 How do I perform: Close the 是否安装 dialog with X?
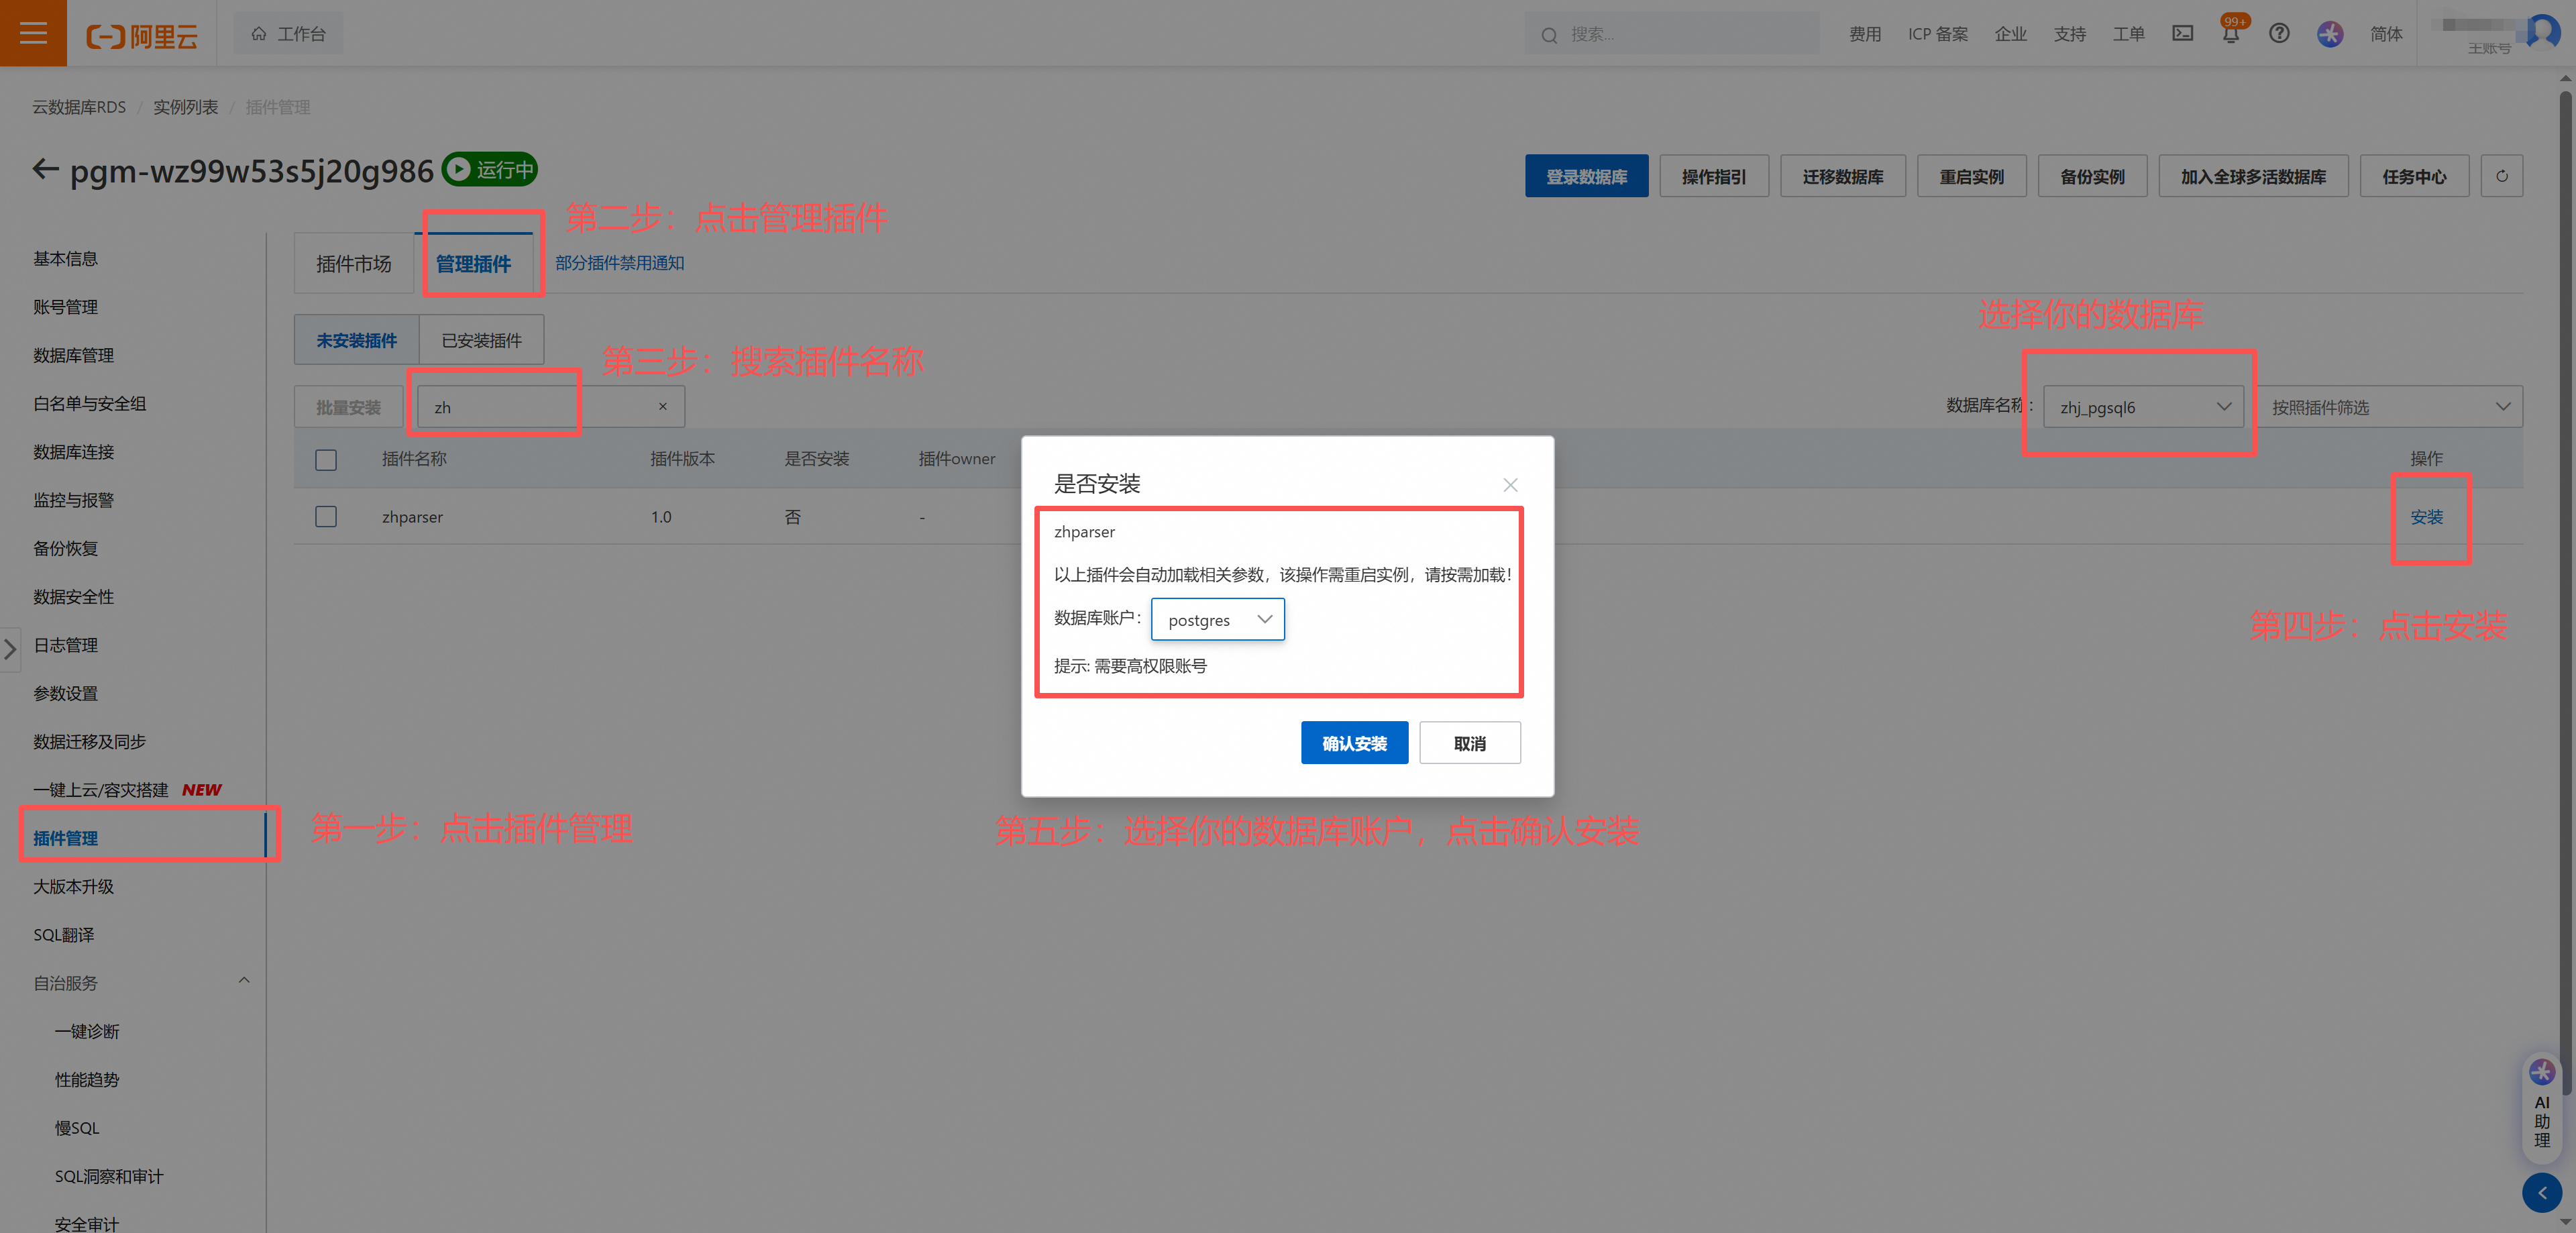(1510, 485)
